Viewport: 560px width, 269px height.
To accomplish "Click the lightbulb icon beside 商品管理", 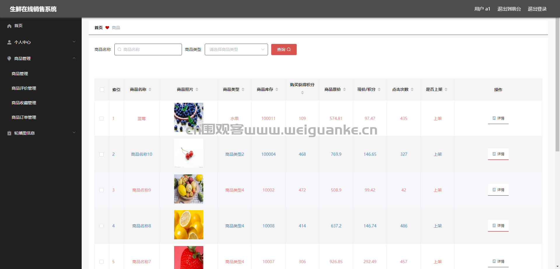I will tap(9, 59).
